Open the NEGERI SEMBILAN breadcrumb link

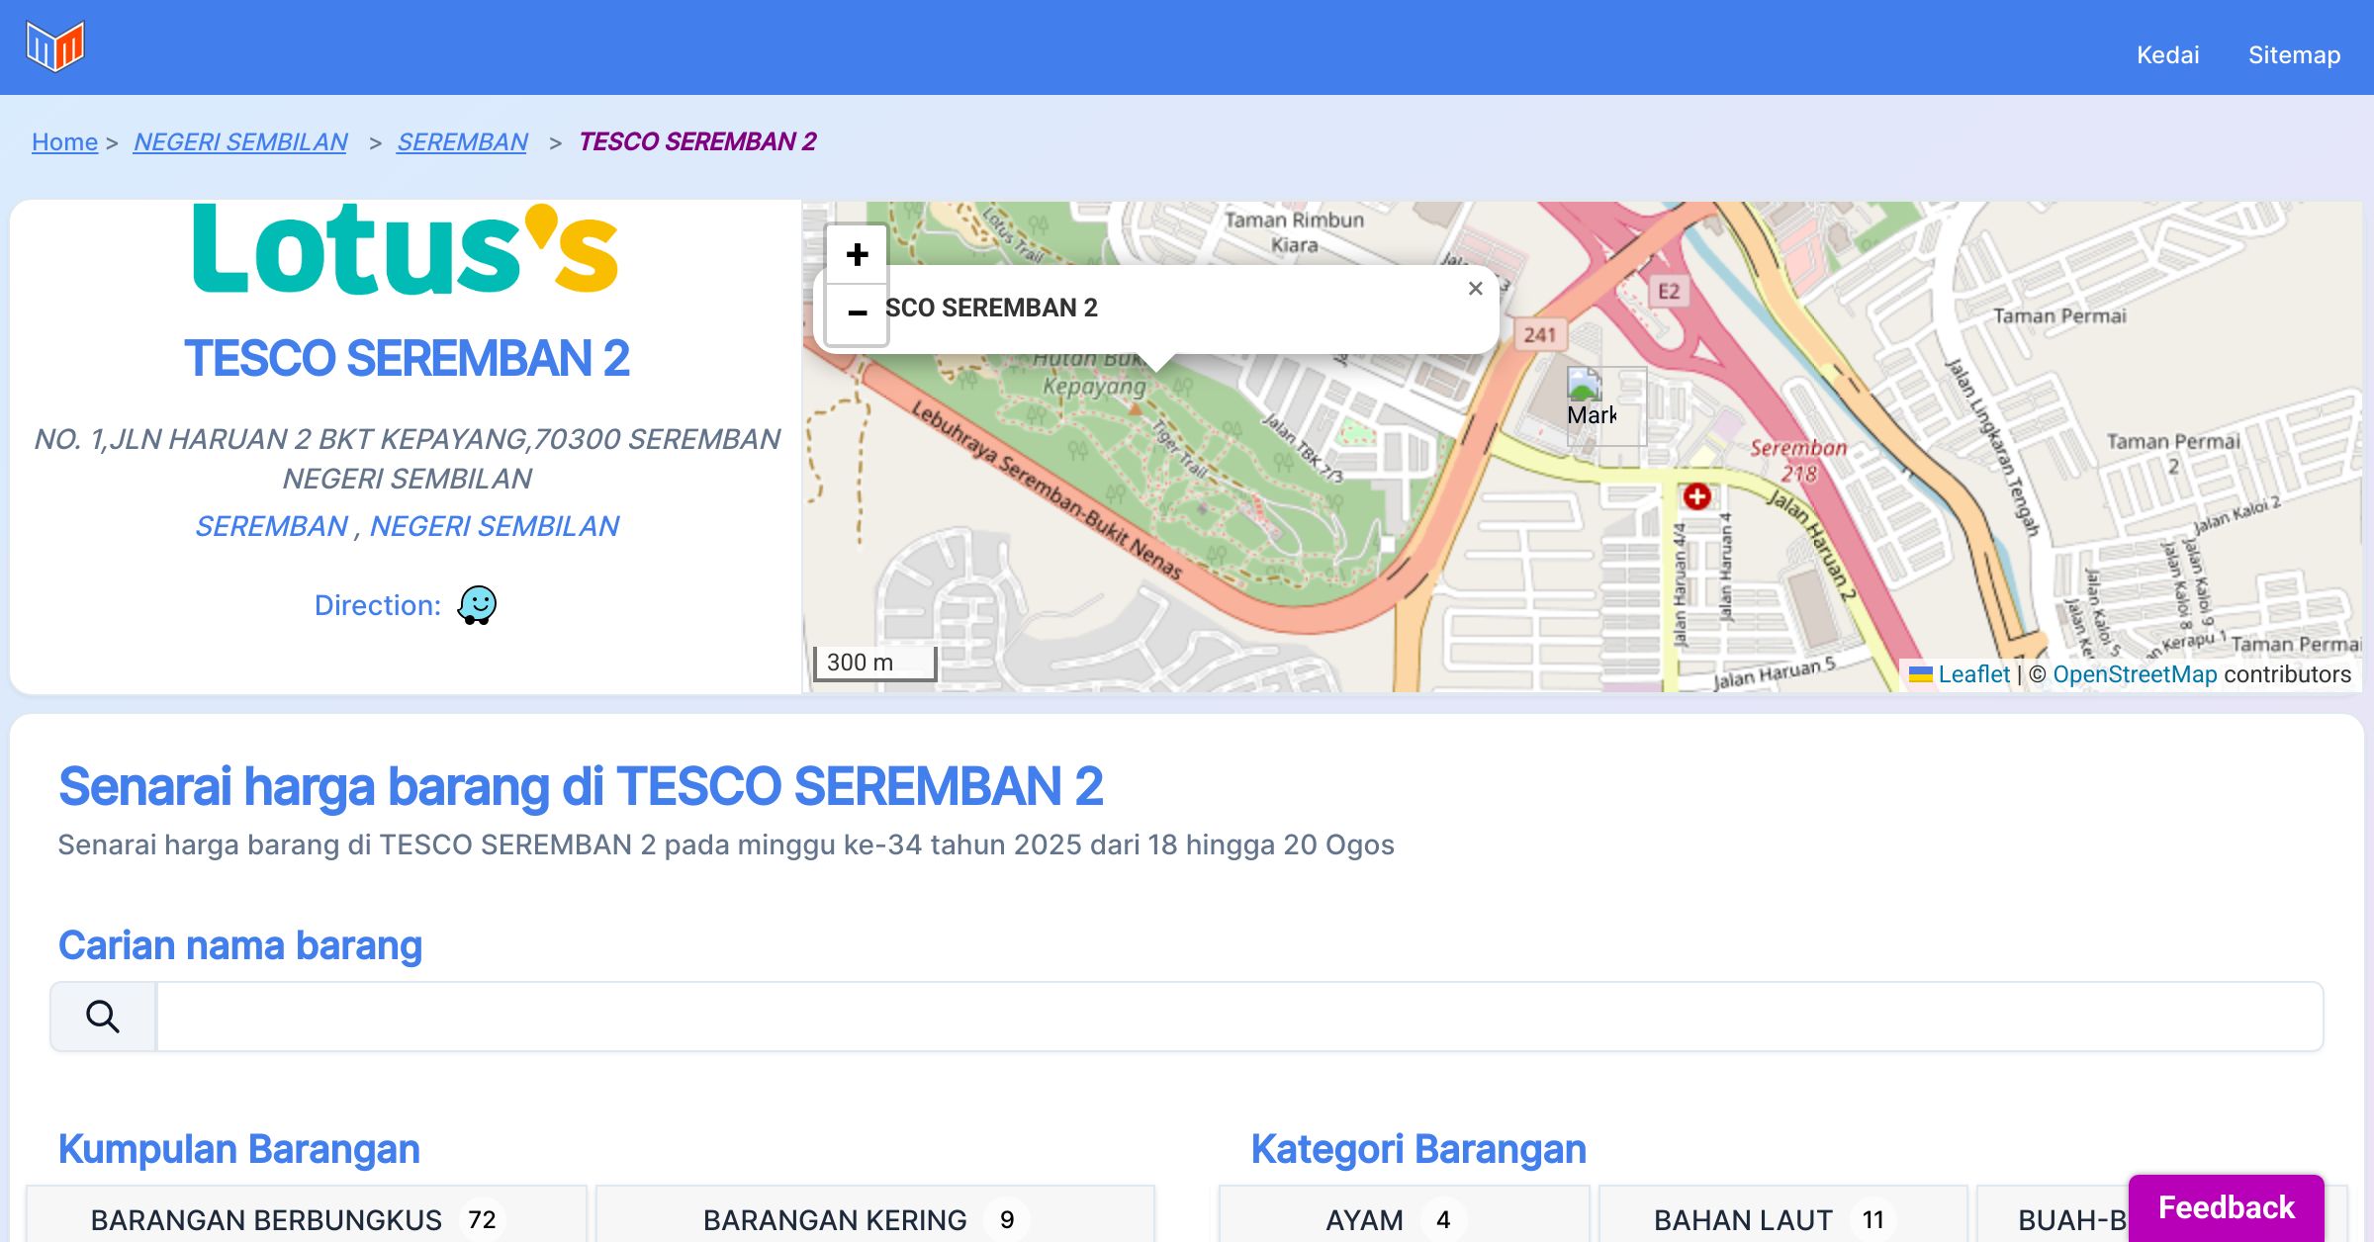tap(240, 141)
